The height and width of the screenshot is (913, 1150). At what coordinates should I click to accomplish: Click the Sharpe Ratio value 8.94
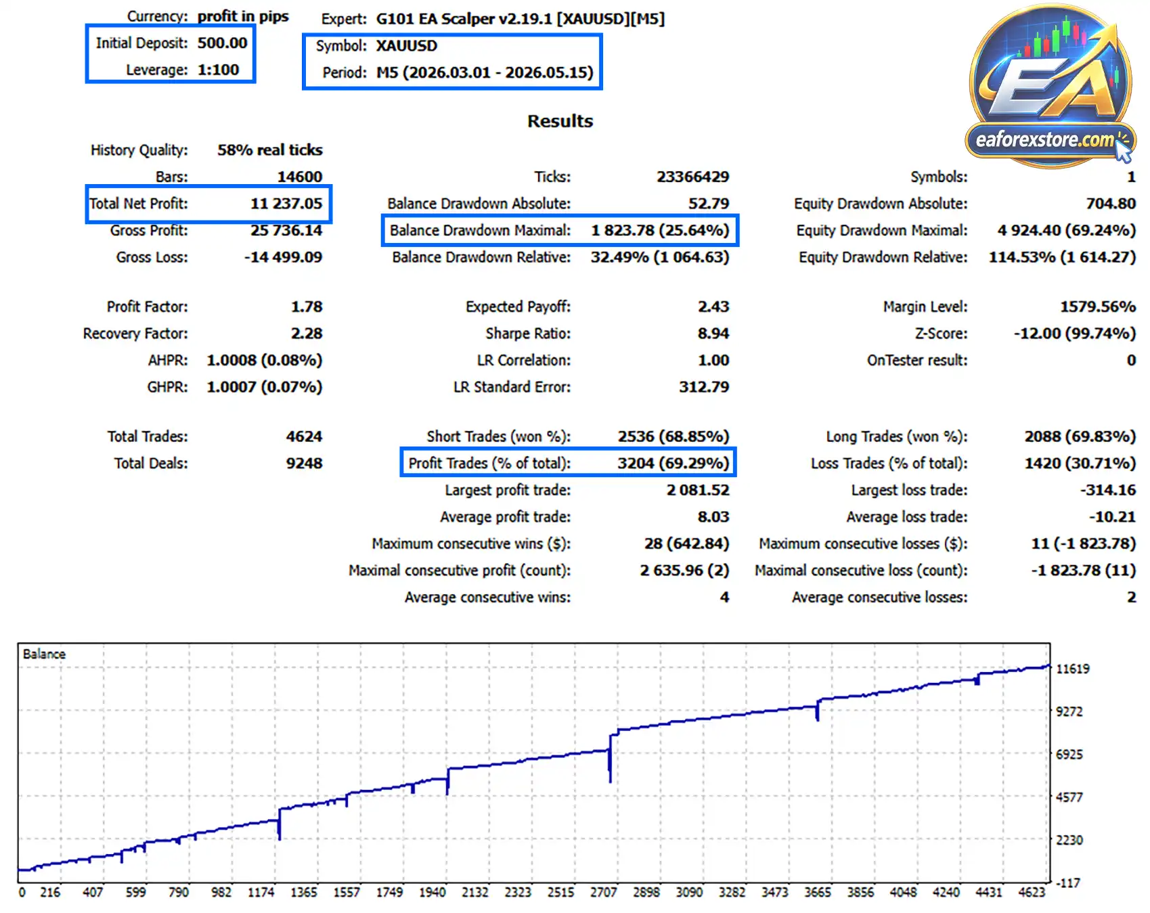coord(713,334)
